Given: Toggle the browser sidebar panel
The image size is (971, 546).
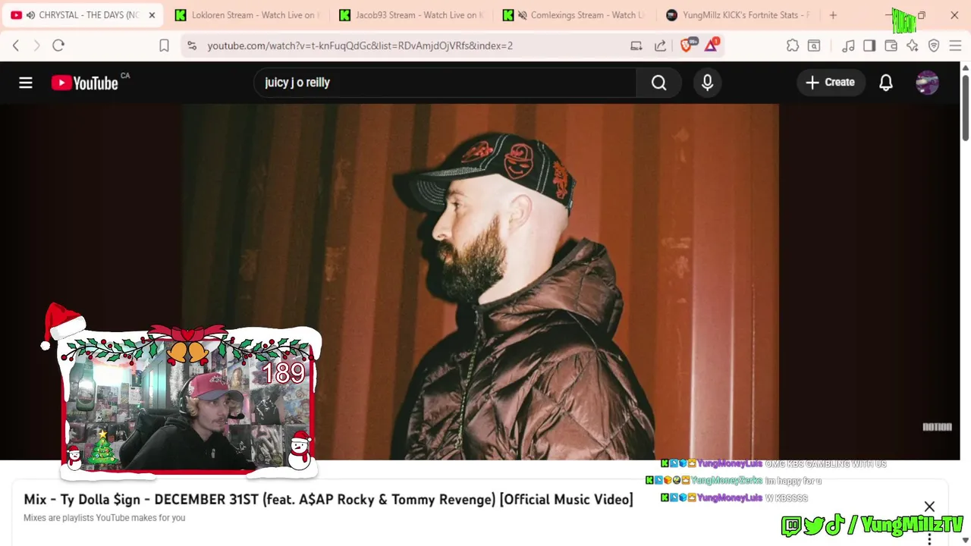Looking at the screenshot, I should point(869,45).
